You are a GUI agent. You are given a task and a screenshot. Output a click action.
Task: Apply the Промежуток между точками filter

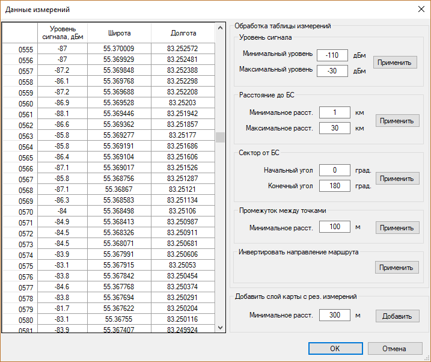397,227
